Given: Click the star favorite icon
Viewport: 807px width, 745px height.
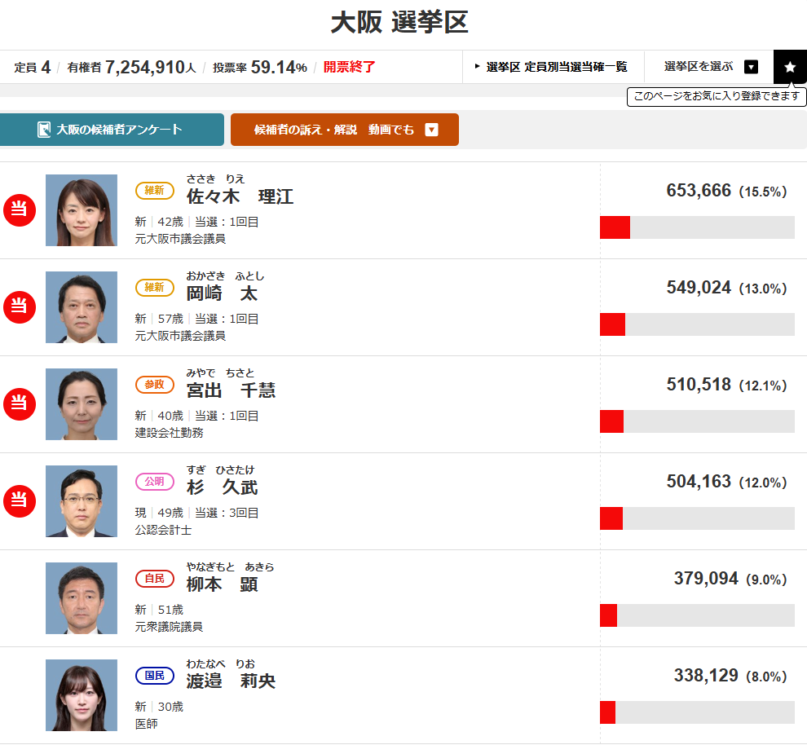Looking at the screenshot, I should point(789,67).
